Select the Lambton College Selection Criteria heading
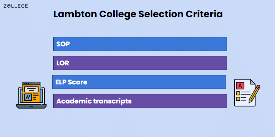The width and height of the screenshot is (275, 137). [138, 14]
